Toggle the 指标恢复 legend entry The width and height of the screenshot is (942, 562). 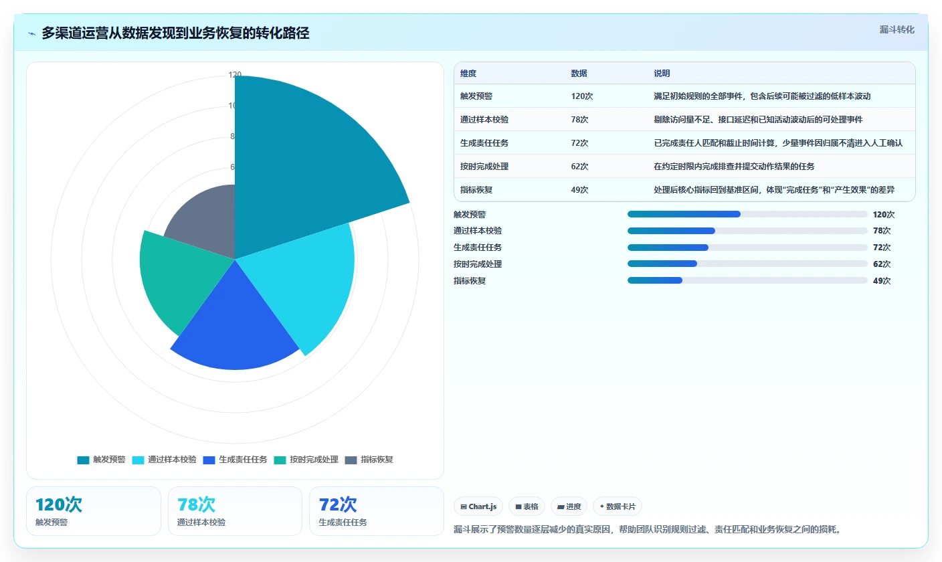[369, 460]
